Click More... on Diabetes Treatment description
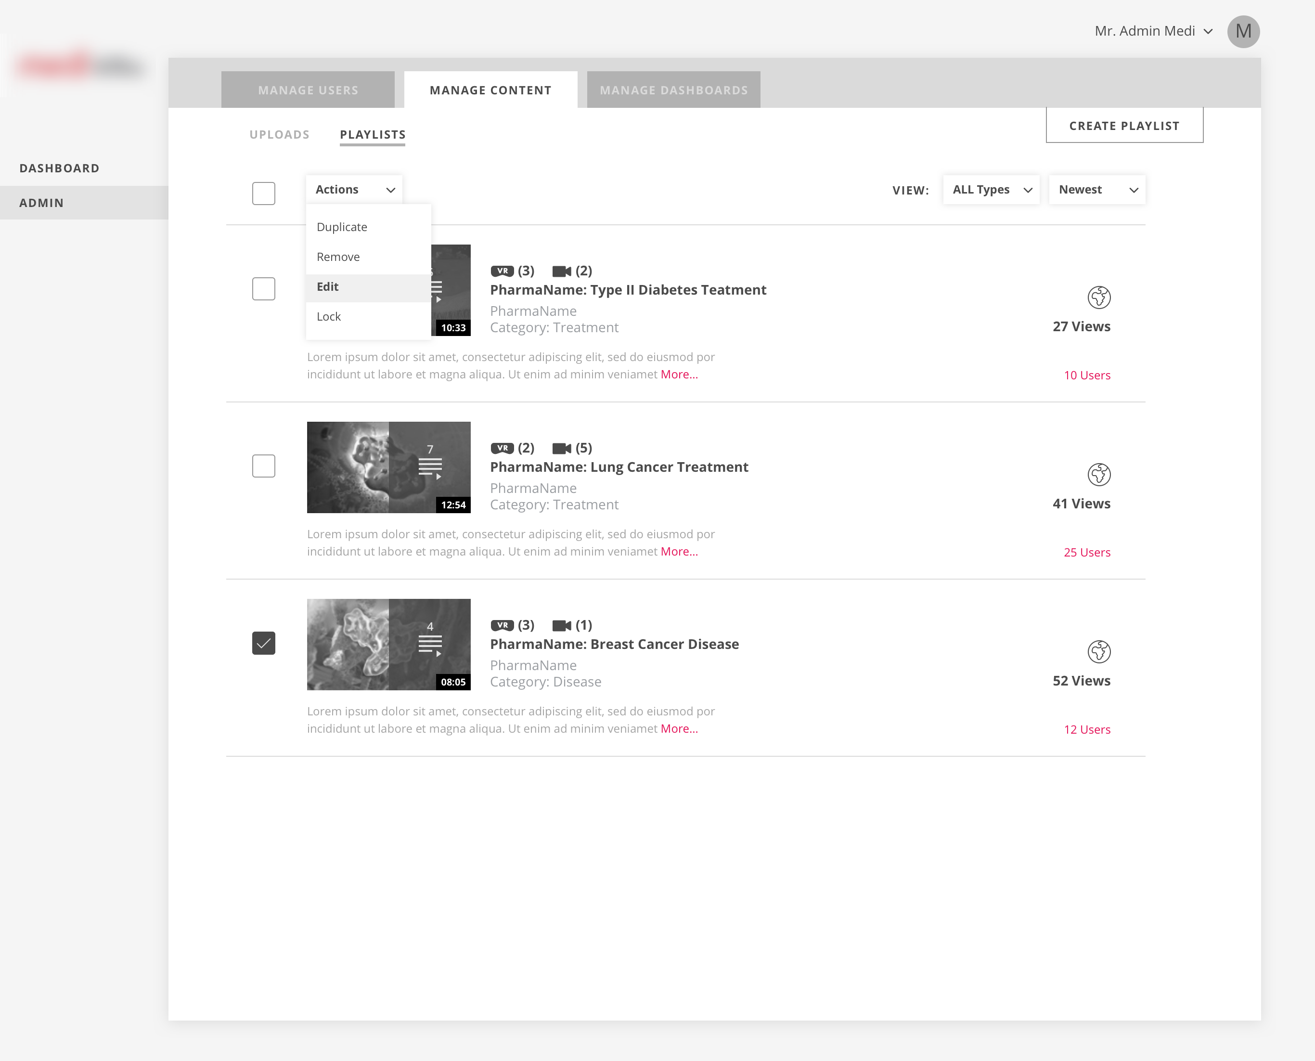The image size is (1315, 1061). tap(679, 375)
